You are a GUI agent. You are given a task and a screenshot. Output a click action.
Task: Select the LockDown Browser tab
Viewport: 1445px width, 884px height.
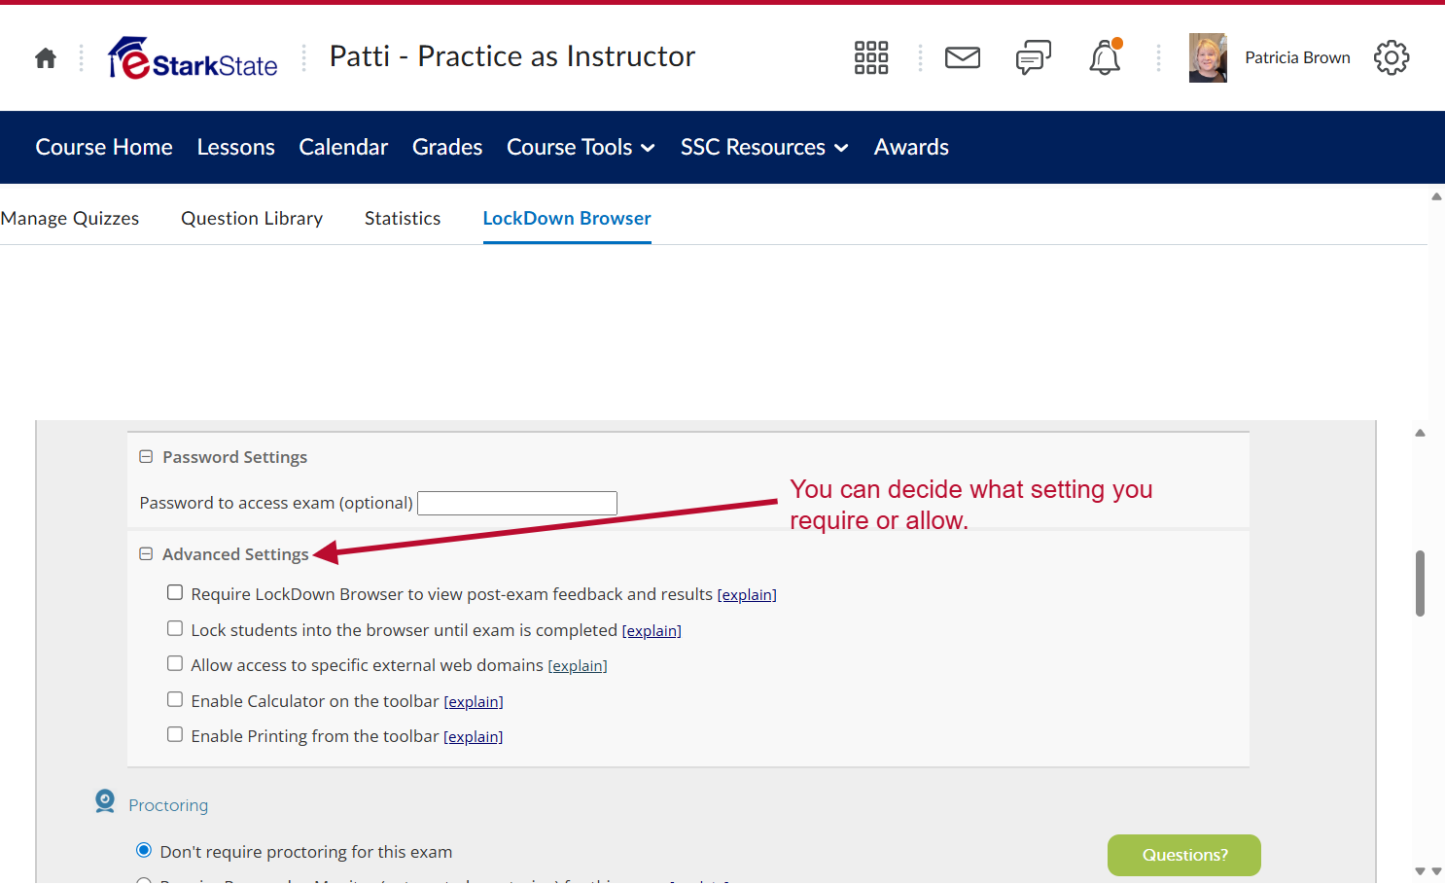[567, 218]
